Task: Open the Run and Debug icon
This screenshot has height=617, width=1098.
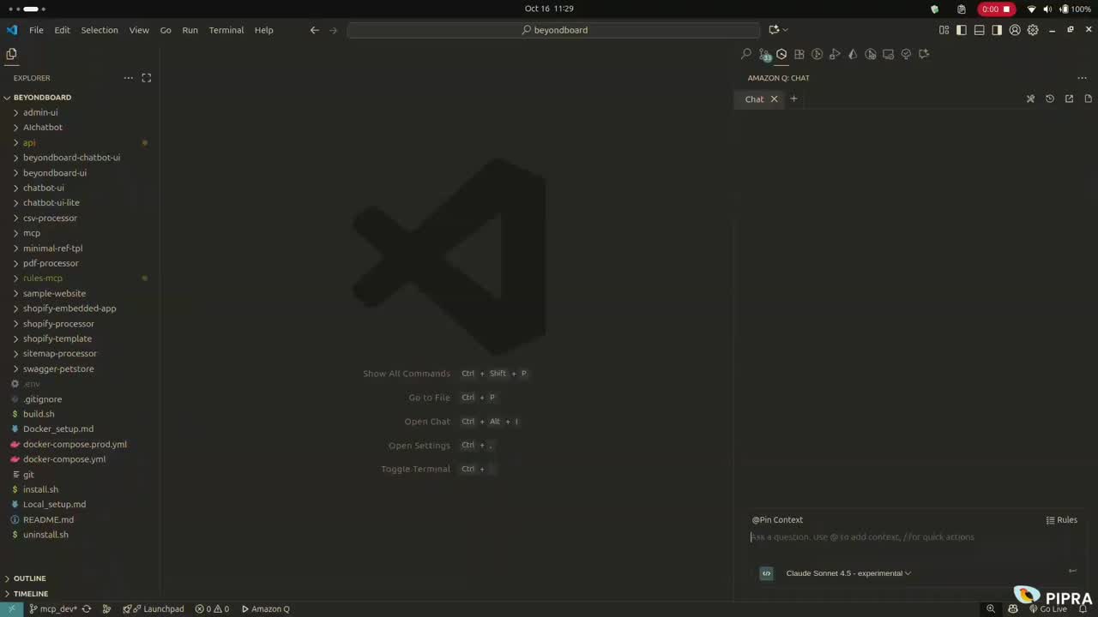Action: point(835,54)
